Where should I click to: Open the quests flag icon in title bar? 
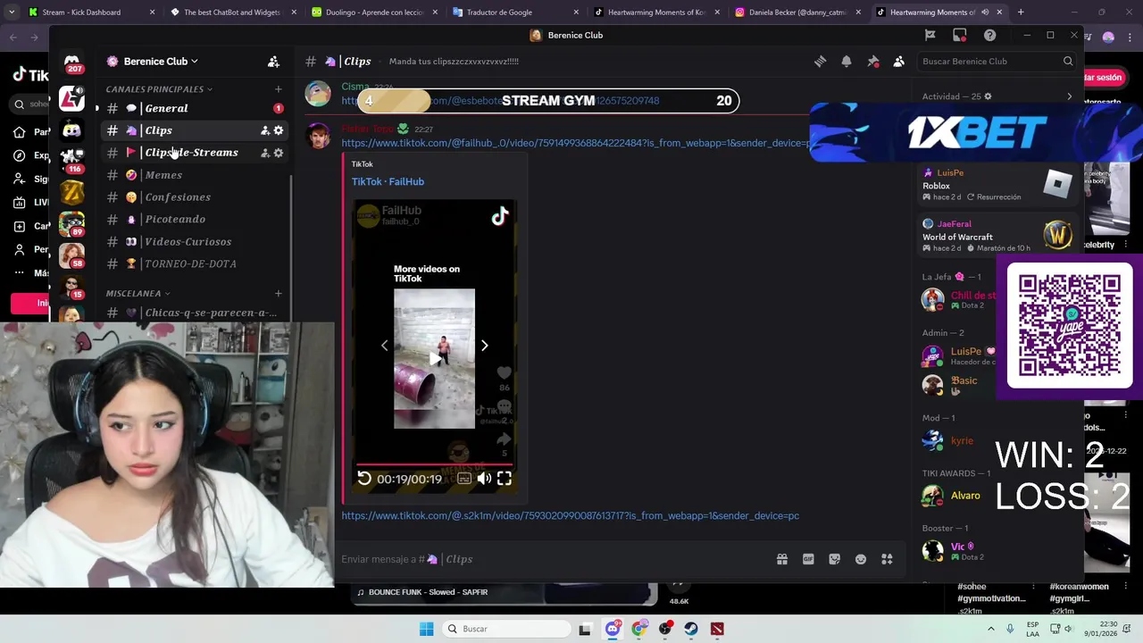[x=930, y=35]
